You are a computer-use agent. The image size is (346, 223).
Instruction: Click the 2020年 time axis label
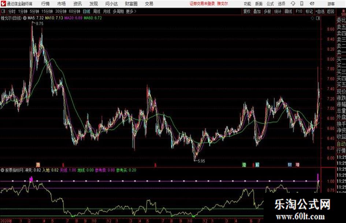pos(6,221)
